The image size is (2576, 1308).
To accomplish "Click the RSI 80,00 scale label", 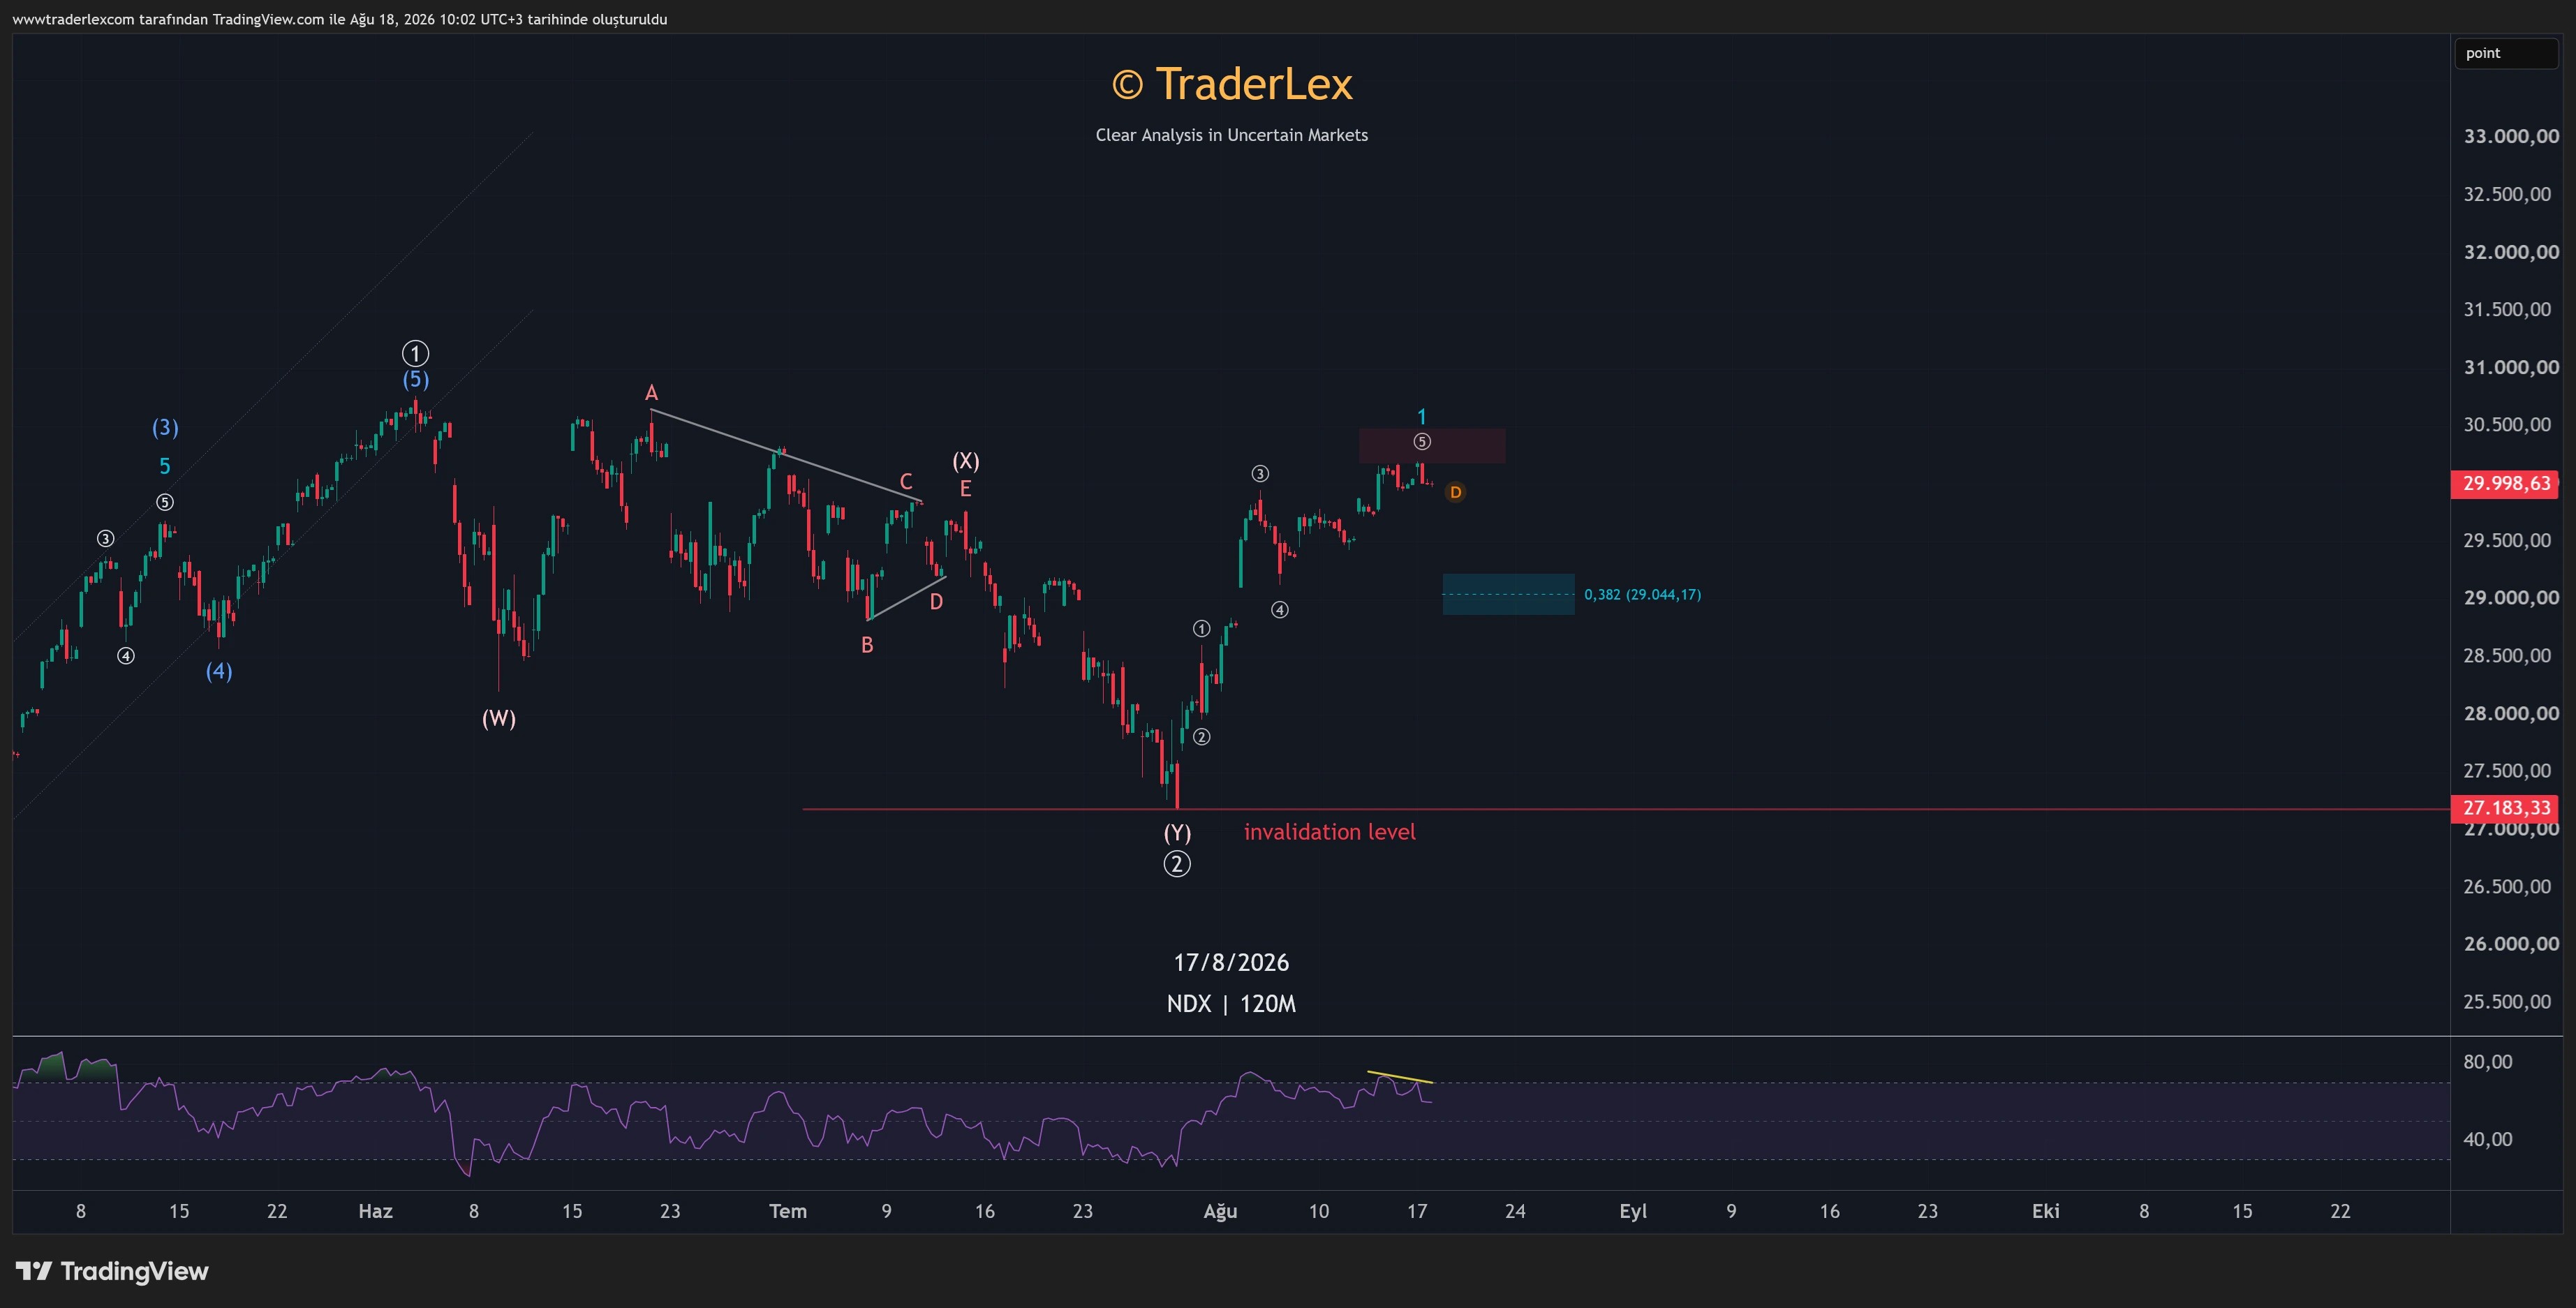I will click(x=2488, y=1062).
